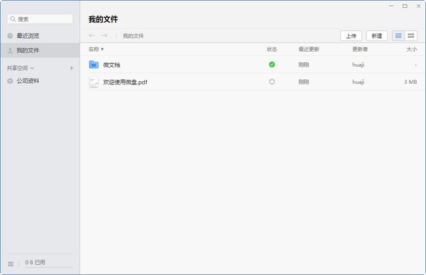Viewport: 426px width, 275px height.
Task: Click gray status circle of 欢迎使用微盘.pdf
Action: [272, 82]
